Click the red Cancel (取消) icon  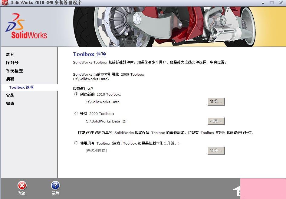point(22,186)
